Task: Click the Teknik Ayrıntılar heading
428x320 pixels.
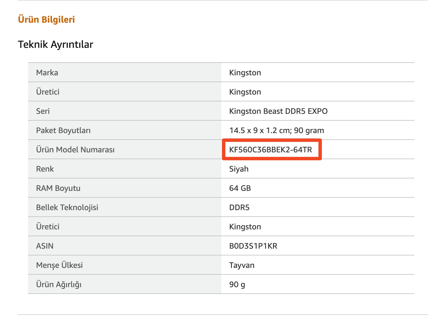Action: click(55, 44)
